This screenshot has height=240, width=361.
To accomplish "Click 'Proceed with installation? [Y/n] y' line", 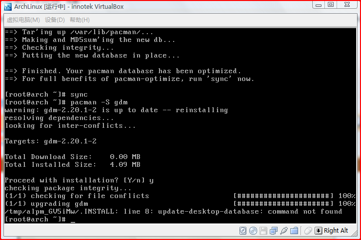I will [x=79, y=180].
